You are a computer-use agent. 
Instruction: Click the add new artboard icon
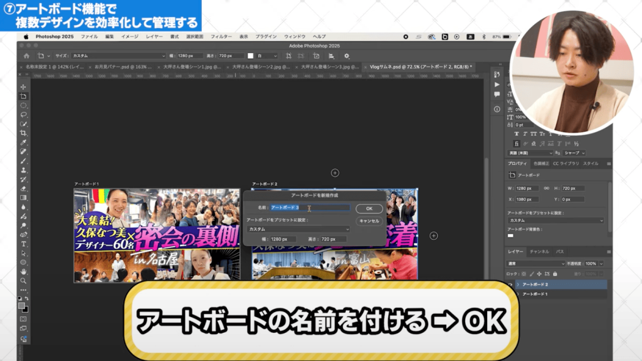316,56
